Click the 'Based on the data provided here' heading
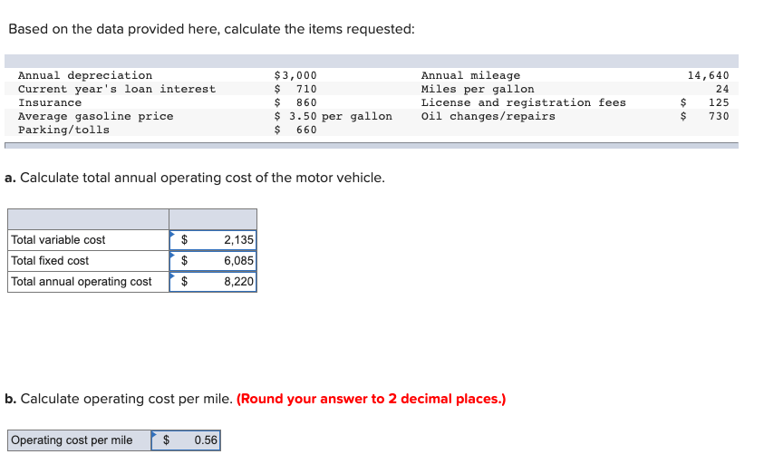This screenshot has height=464, width=764. [x=211, y=29]
